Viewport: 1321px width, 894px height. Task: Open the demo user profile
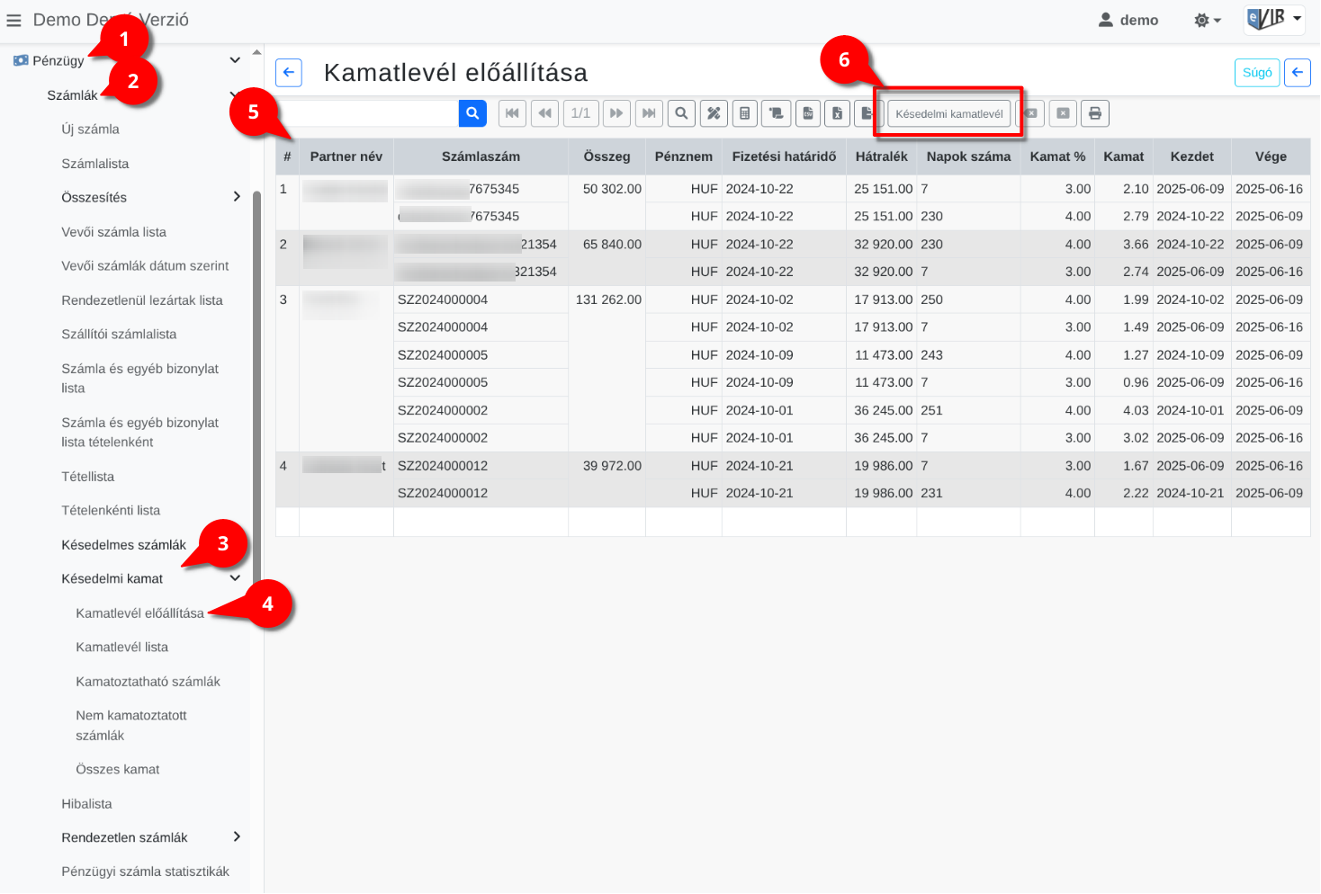(x=1128, y=20)
